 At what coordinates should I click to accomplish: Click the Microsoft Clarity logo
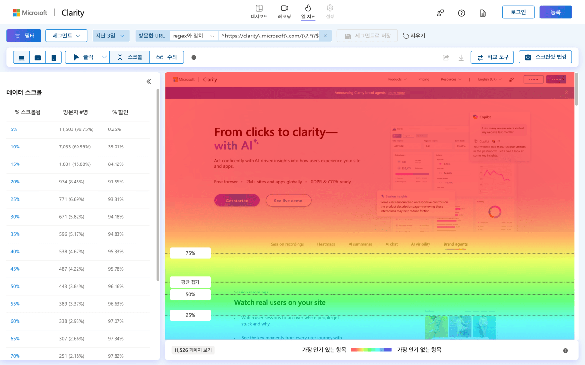click(x=49, y=13)
